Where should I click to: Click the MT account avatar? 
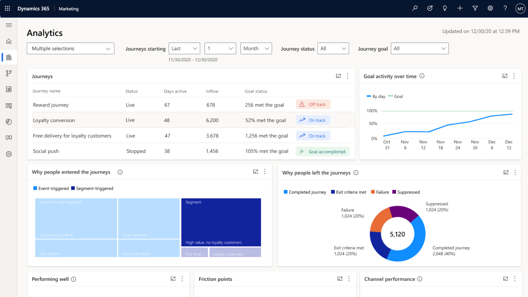click(520, 9)
